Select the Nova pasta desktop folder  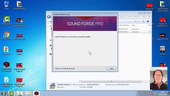[x=6, y=51]
